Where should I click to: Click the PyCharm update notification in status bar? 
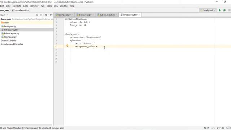coord(32,128)
